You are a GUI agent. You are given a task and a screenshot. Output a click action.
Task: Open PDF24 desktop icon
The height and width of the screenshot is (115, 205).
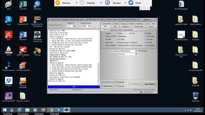pos(9,51)
